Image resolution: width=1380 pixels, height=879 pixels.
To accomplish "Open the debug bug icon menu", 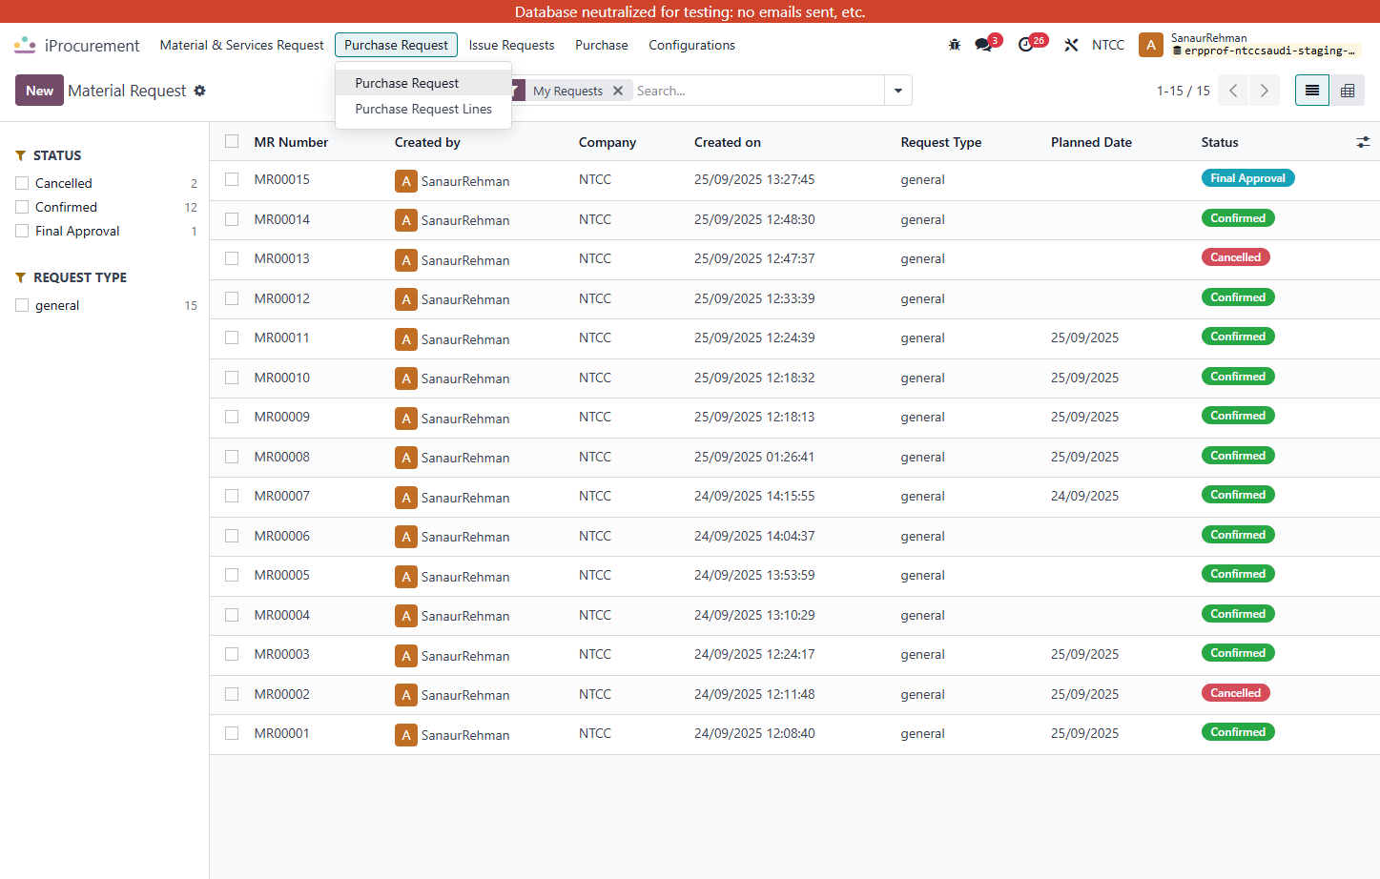I will click(955, 45).
